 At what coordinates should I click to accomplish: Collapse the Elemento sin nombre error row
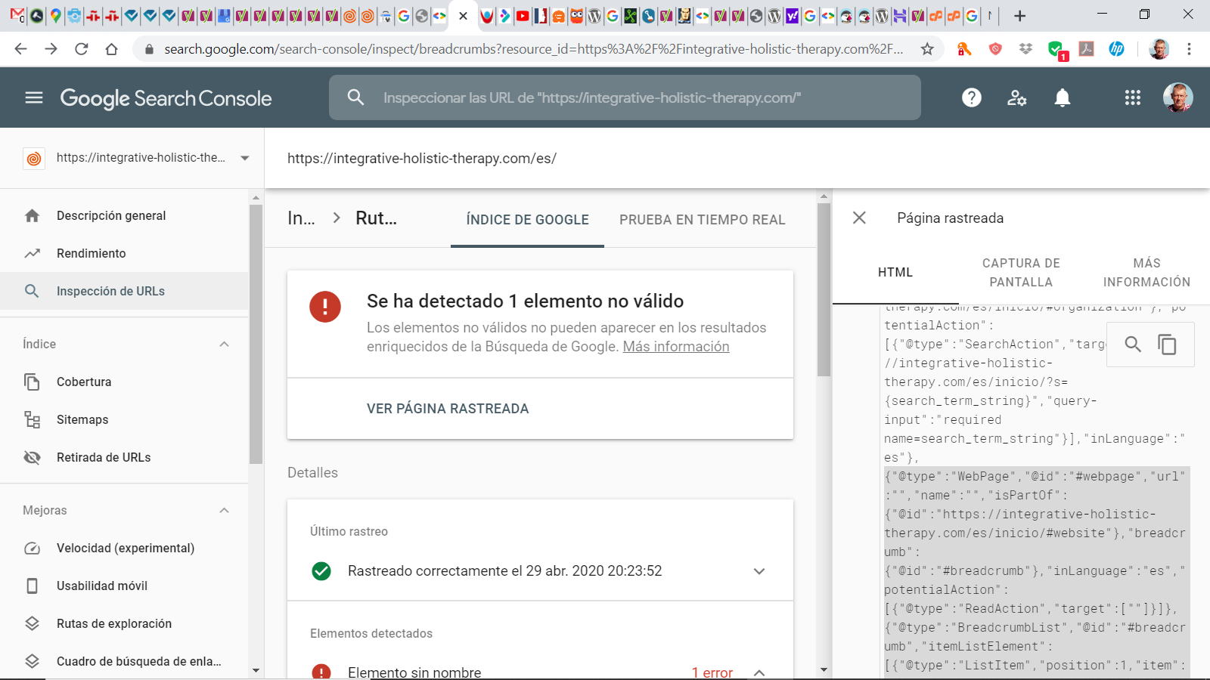[x=759, y=672]
